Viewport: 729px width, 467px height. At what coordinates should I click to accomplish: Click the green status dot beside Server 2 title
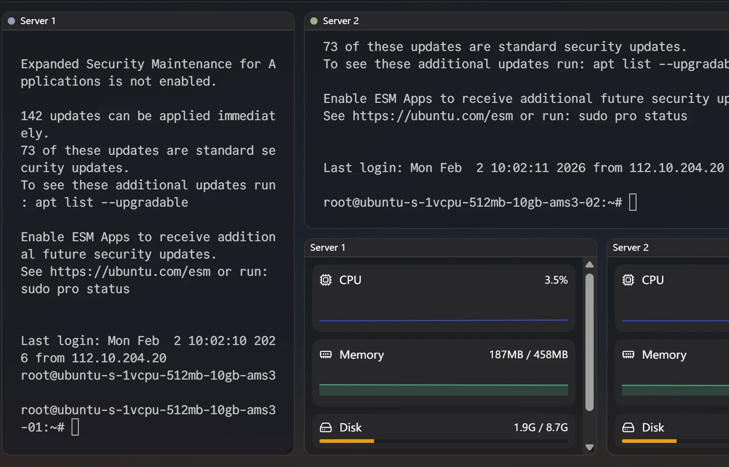click(313, 21)
